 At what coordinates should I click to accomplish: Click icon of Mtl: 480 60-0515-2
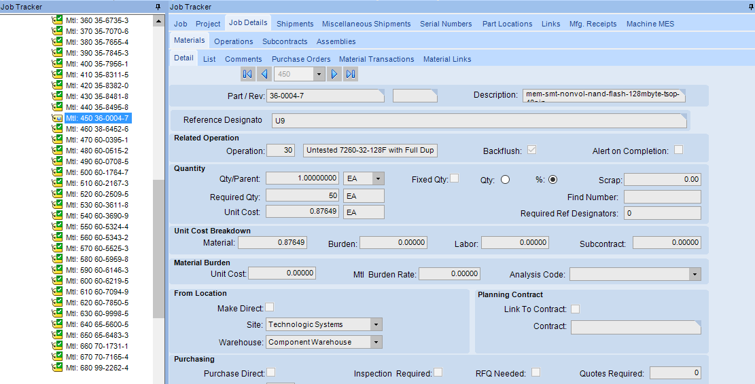coord(57,151)
